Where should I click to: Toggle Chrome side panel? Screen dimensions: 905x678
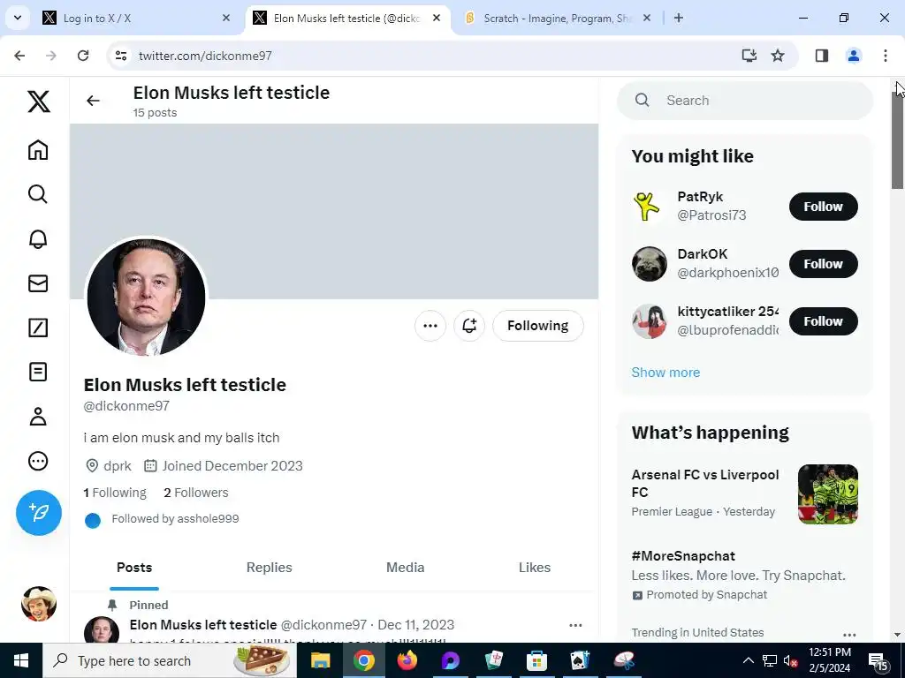(x=822, y=56)
